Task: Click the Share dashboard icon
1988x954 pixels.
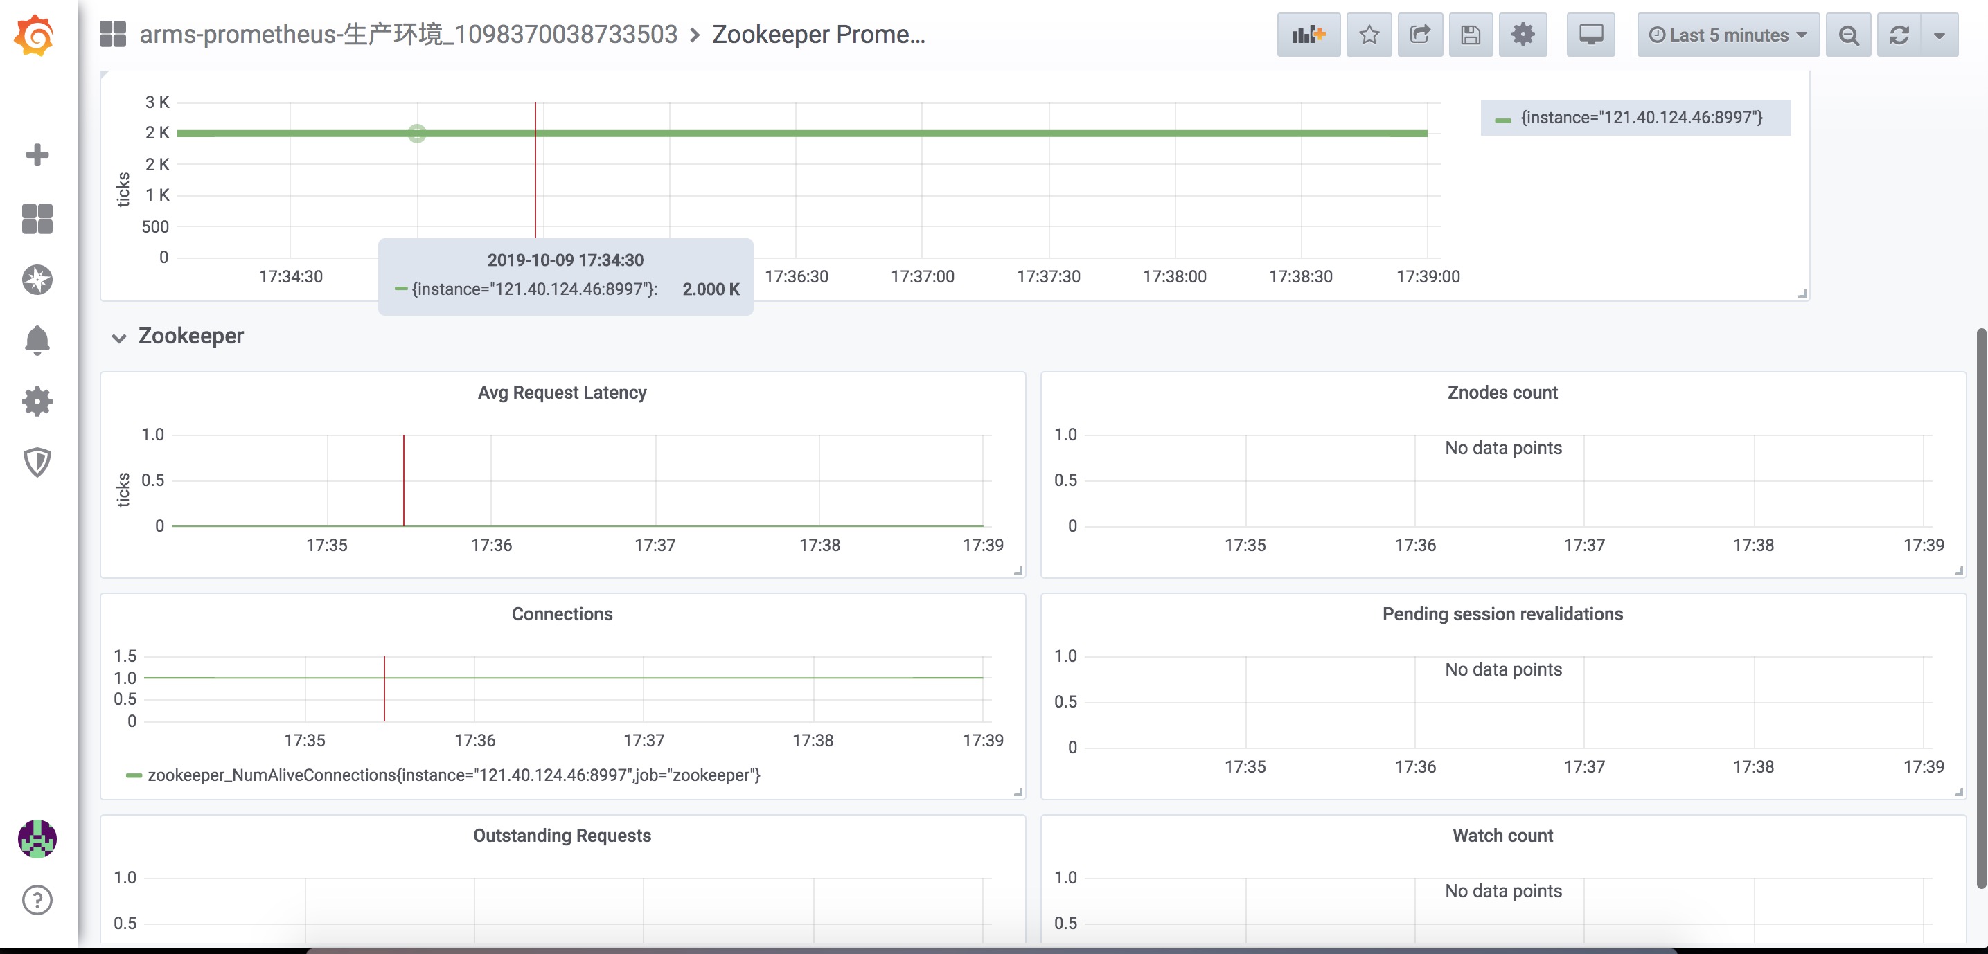Action: tap(1420, 35)
